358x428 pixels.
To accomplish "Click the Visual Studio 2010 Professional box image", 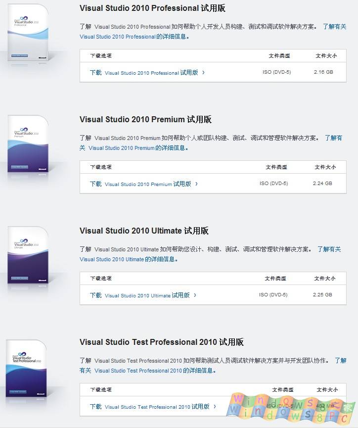I will [28, 33].
